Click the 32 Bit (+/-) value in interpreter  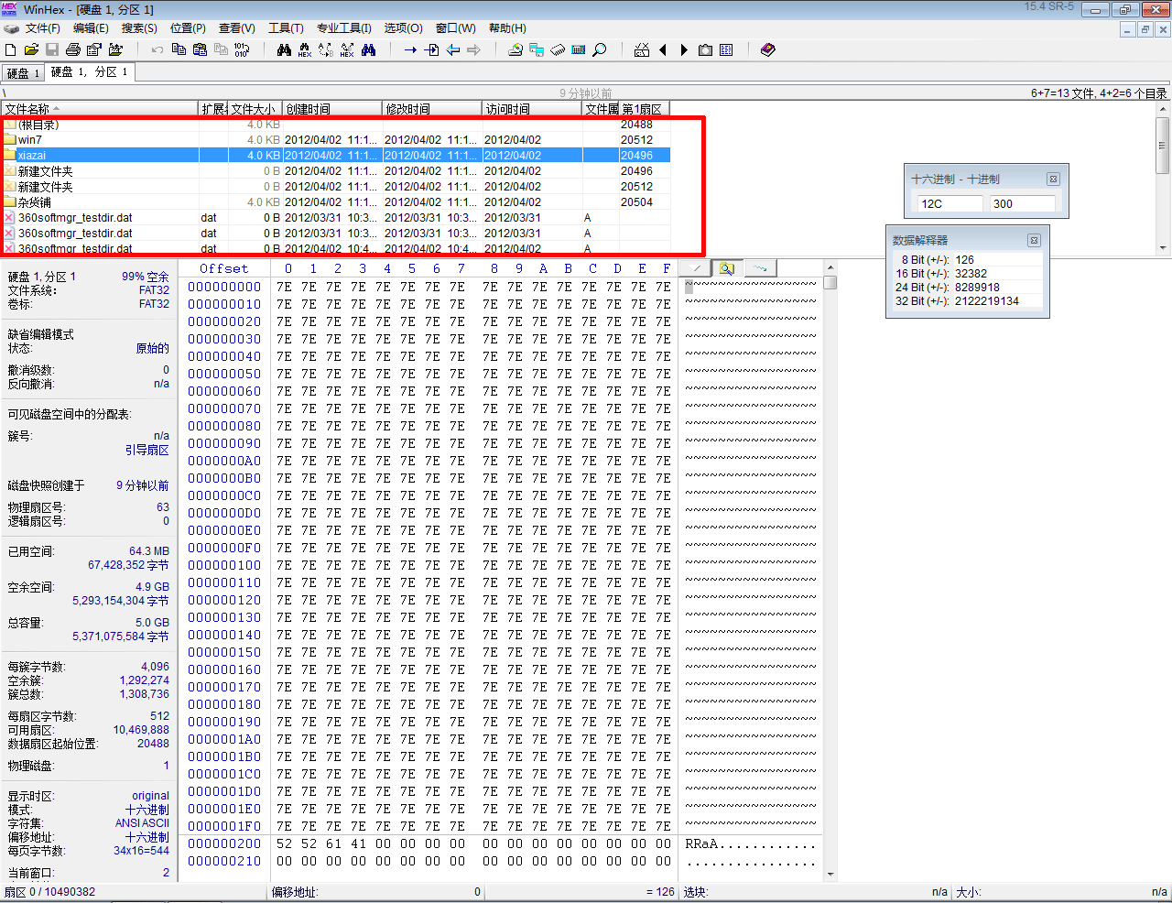pyautogui.click(x=987, y=301)
